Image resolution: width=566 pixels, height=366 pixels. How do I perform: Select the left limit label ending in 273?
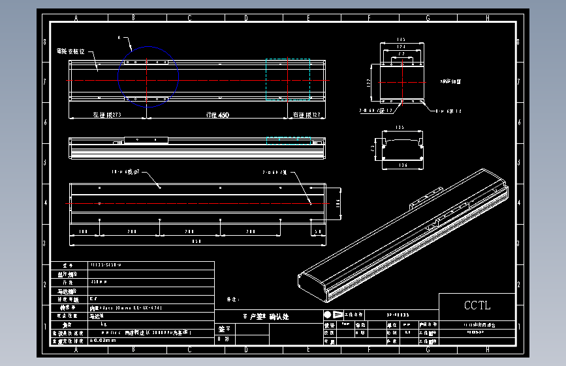107,115
